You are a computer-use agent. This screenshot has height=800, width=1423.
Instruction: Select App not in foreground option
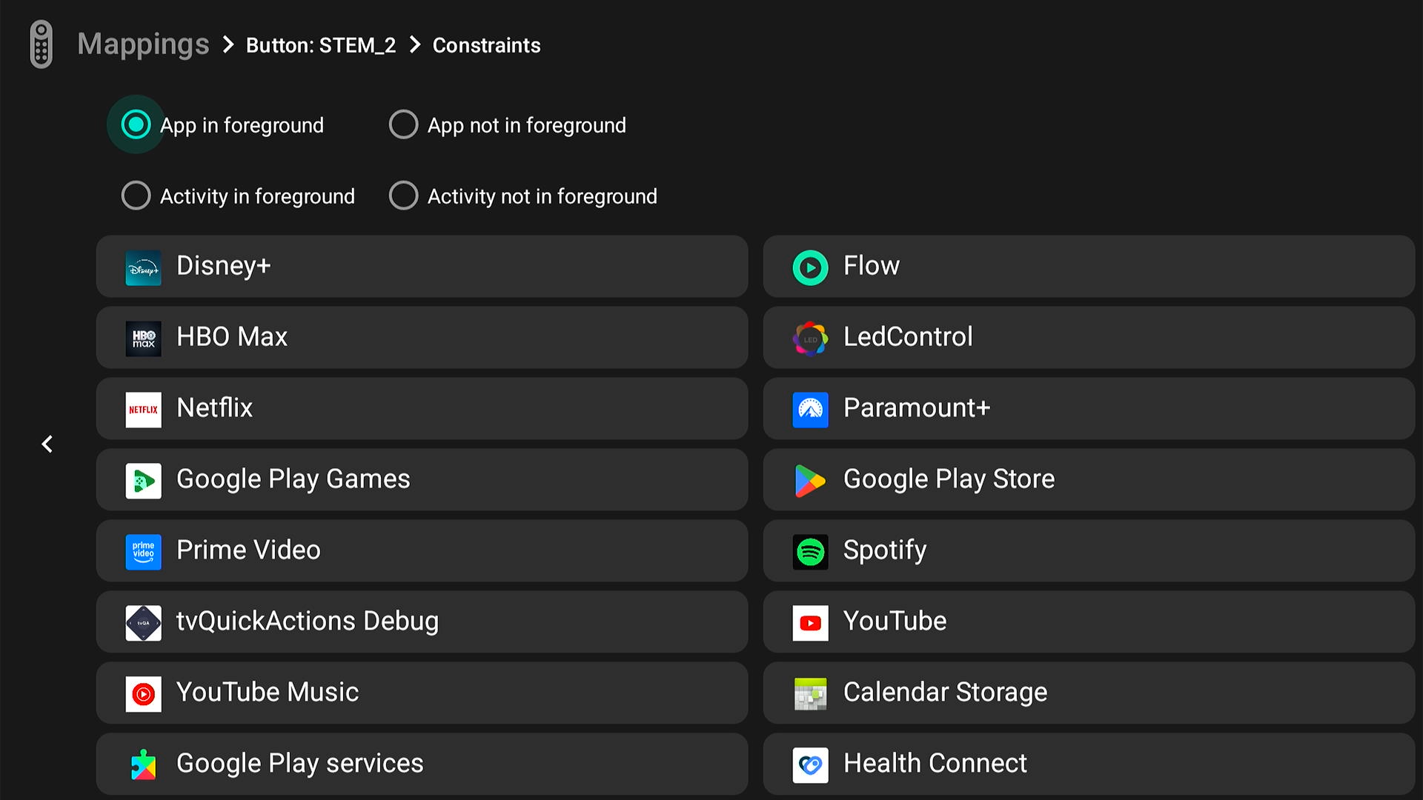tap(404, 124)
